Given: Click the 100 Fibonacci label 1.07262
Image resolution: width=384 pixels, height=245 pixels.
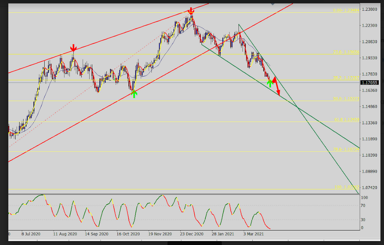Looking at the screenshot, I should pyautogui.click(x=347, y=187).
